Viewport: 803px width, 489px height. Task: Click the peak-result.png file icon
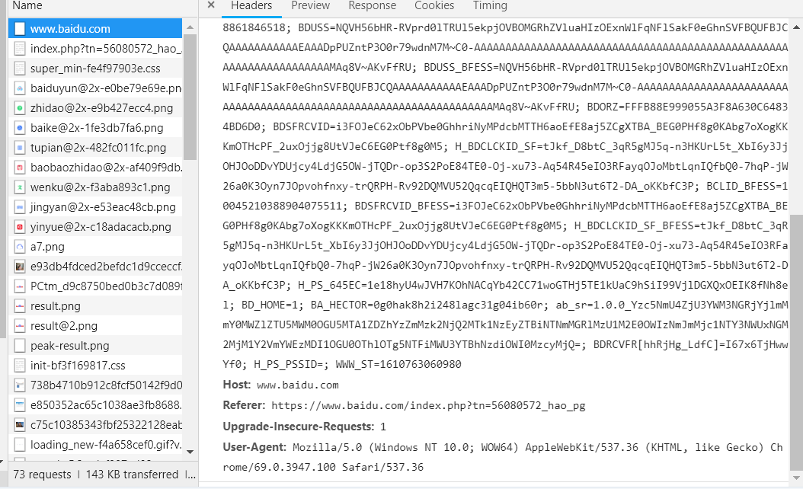20,346
